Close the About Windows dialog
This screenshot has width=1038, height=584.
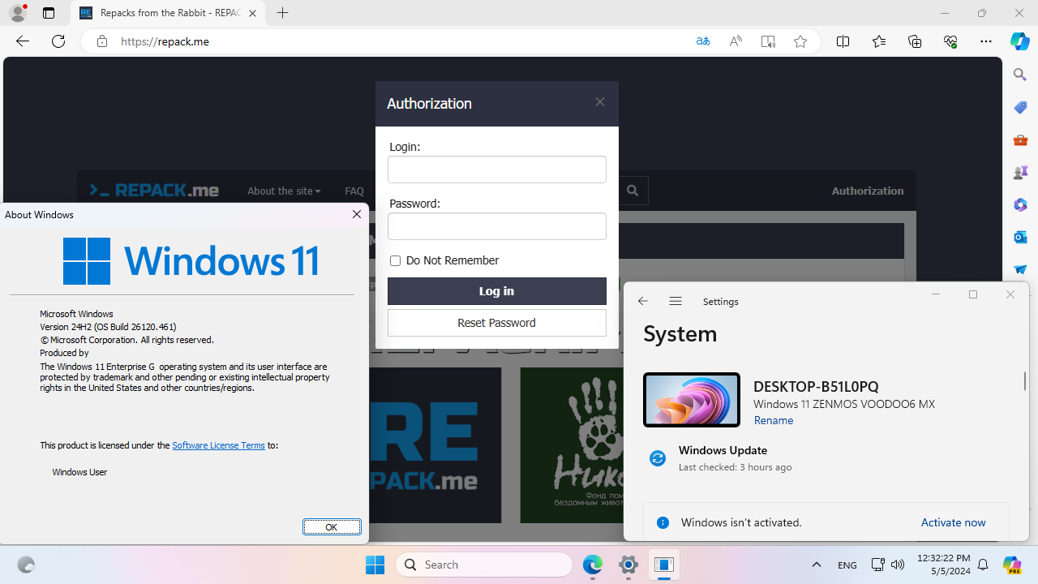pos(357,214)
